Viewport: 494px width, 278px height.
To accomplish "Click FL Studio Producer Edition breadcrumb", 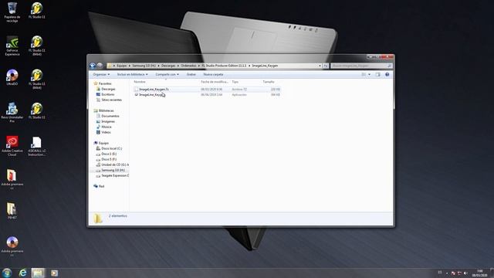I will pos(224,66).
